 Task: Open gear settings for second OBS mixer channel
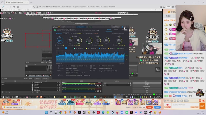[x=100, y=91]
